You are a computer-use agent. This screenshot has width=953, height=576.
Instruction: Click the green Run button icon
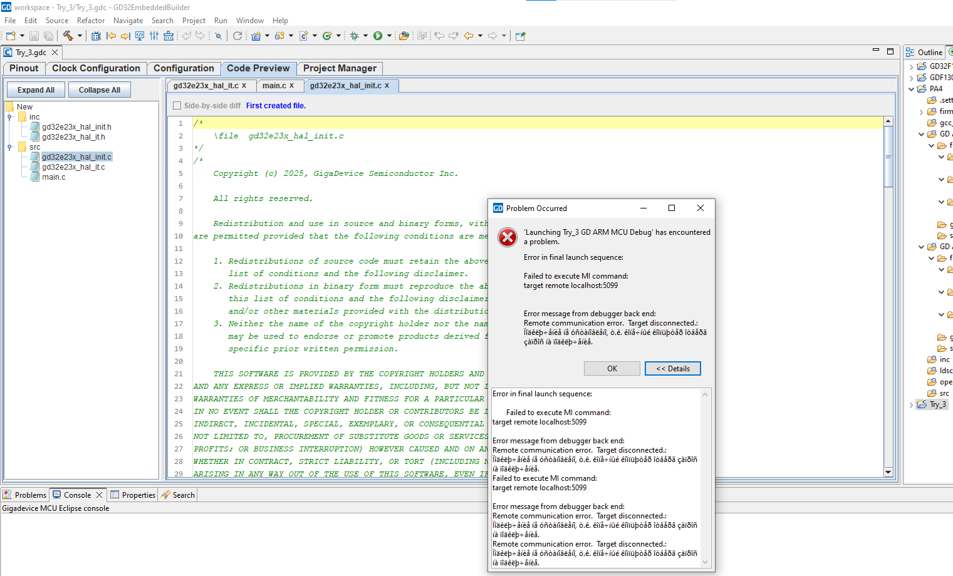tap(378, 36)
